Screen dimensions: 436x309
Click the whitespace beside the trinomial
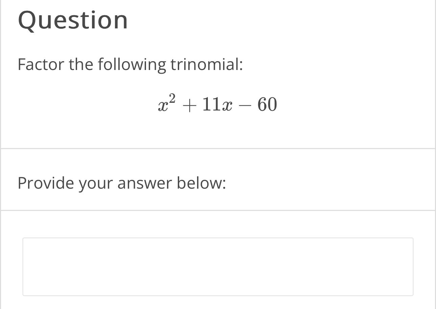pyautogui.click(x=338, y=104)
